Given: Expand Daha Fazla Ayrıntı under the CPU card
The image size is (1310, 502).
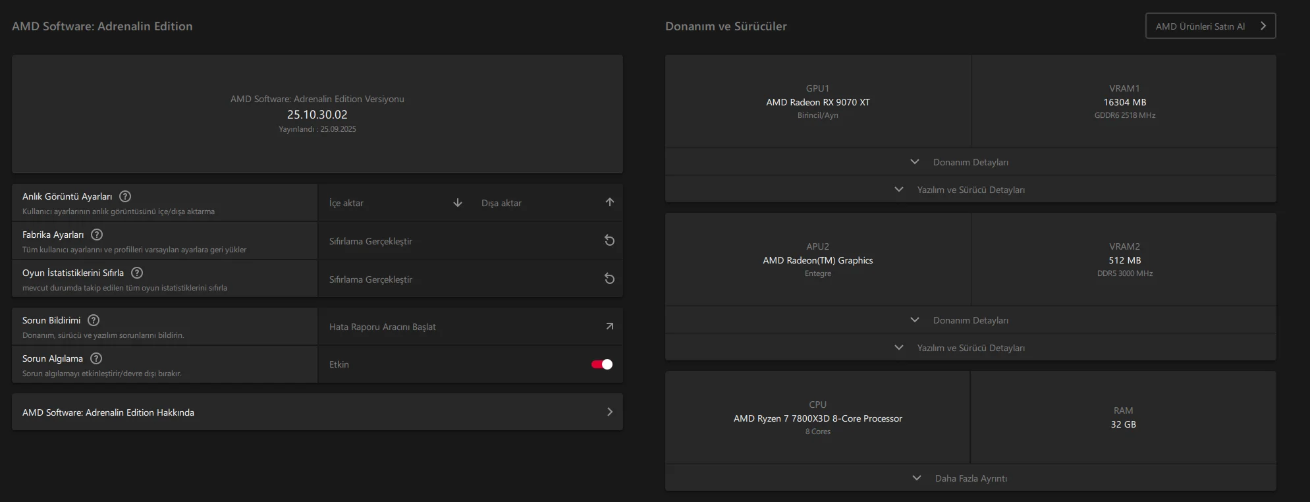Looking at the screenshot, I should tap(971, 478).
